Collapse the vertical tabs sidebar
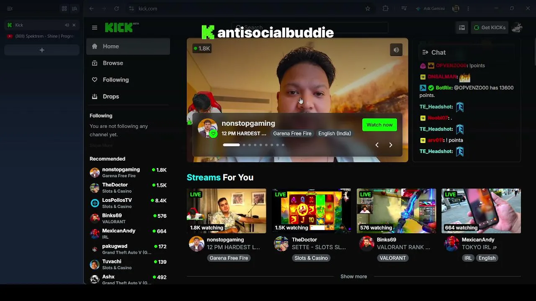Viewport: 536px width, 301px height. (10, 8)
